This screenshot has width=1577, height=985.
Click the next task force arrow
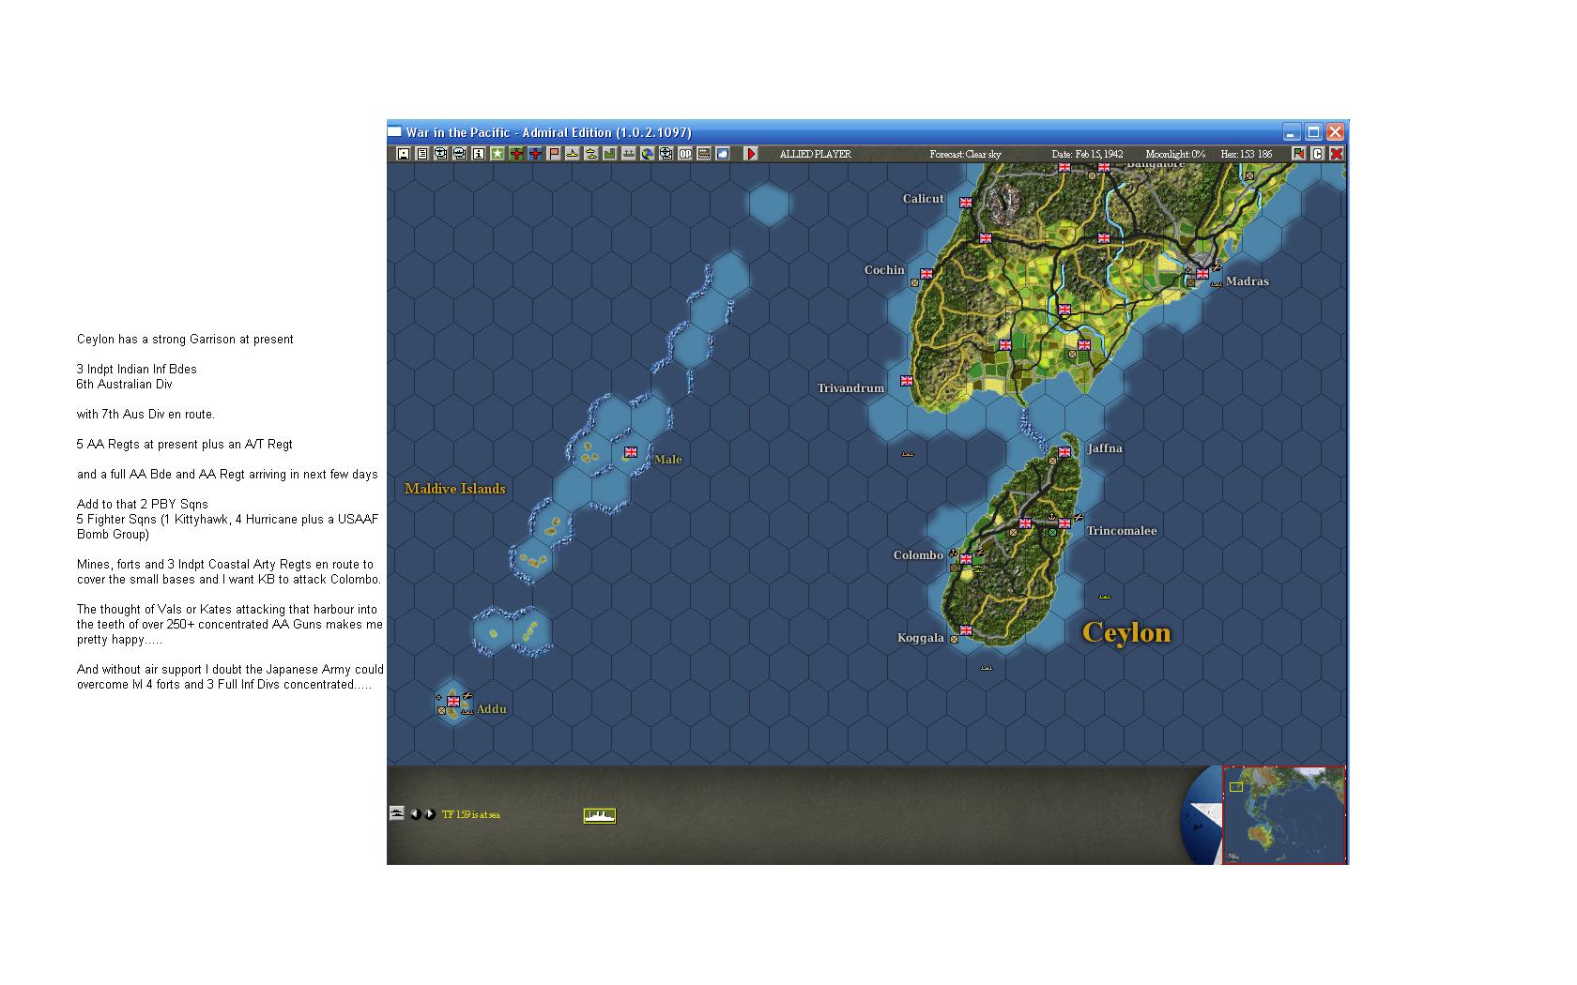point(430,814)
